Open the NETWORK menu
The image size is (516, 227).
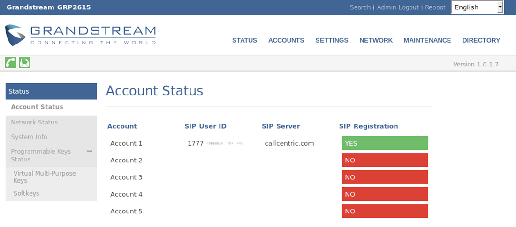click(x=376, y=40)
